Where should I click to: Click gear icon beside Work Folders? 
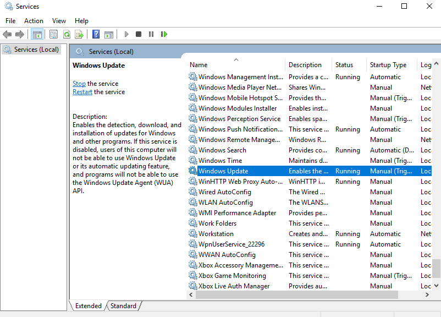click(x=192, y=223)
